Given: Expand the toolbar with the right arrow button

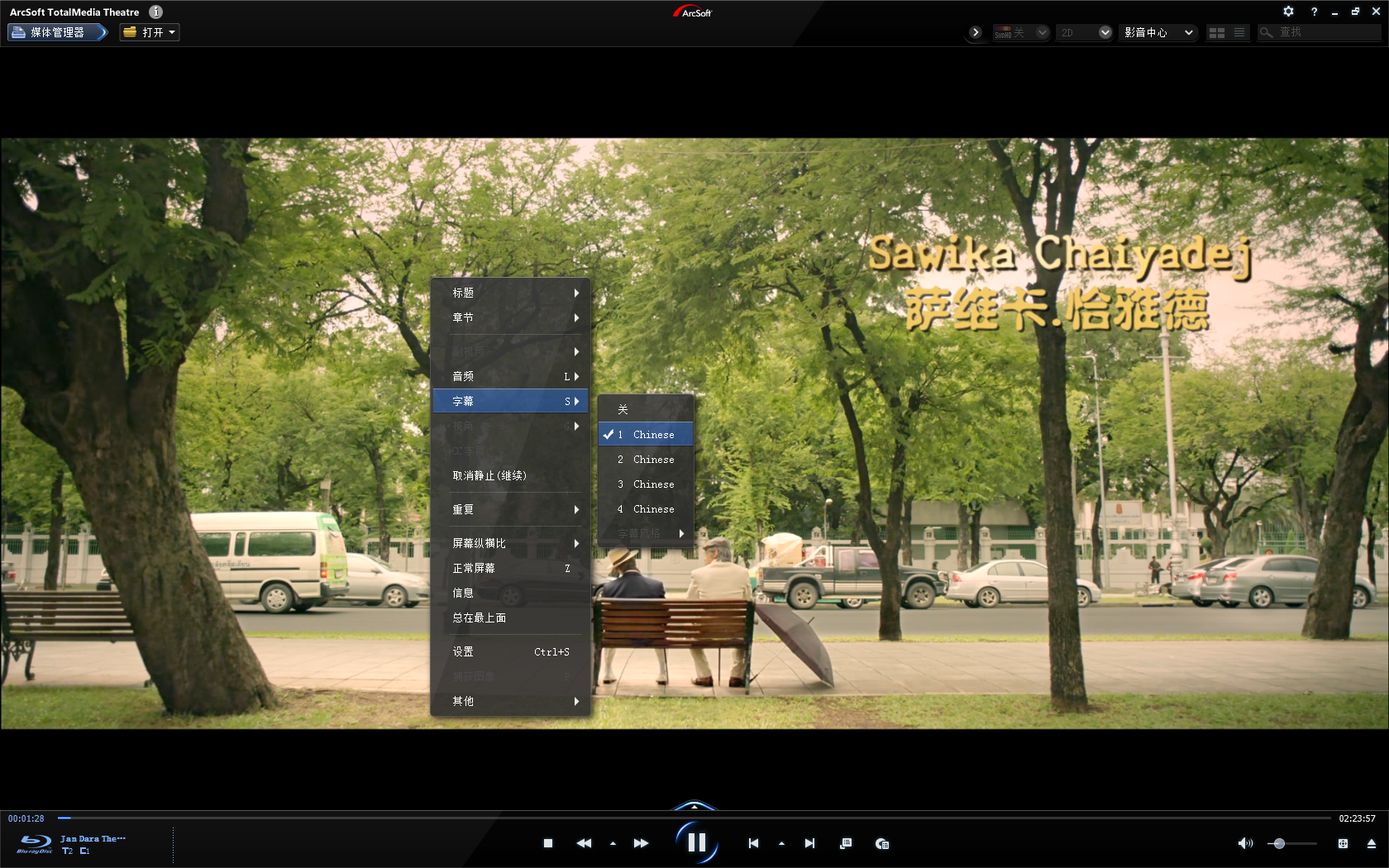Looking at the screenshot, I should (x=976, y=32).
